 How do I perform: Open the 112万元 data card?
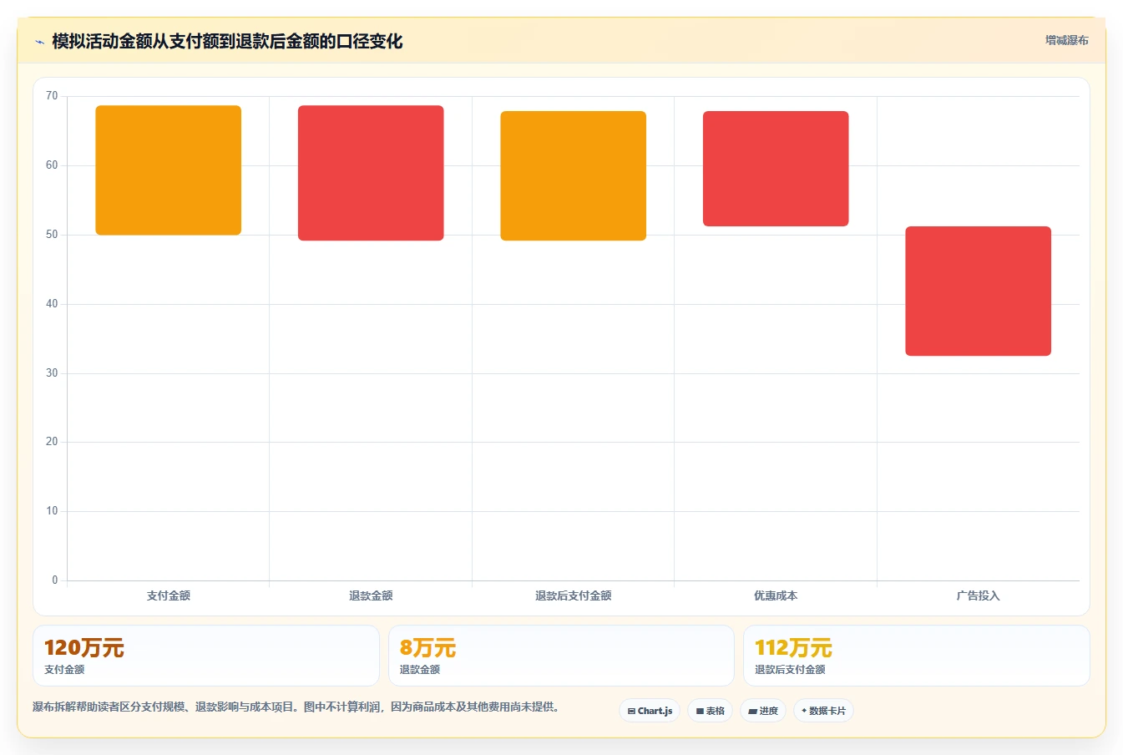pos(917,656)
